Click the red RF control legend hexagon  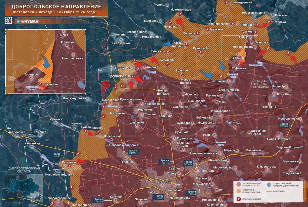pyautogui.click(x=239, y=184)
